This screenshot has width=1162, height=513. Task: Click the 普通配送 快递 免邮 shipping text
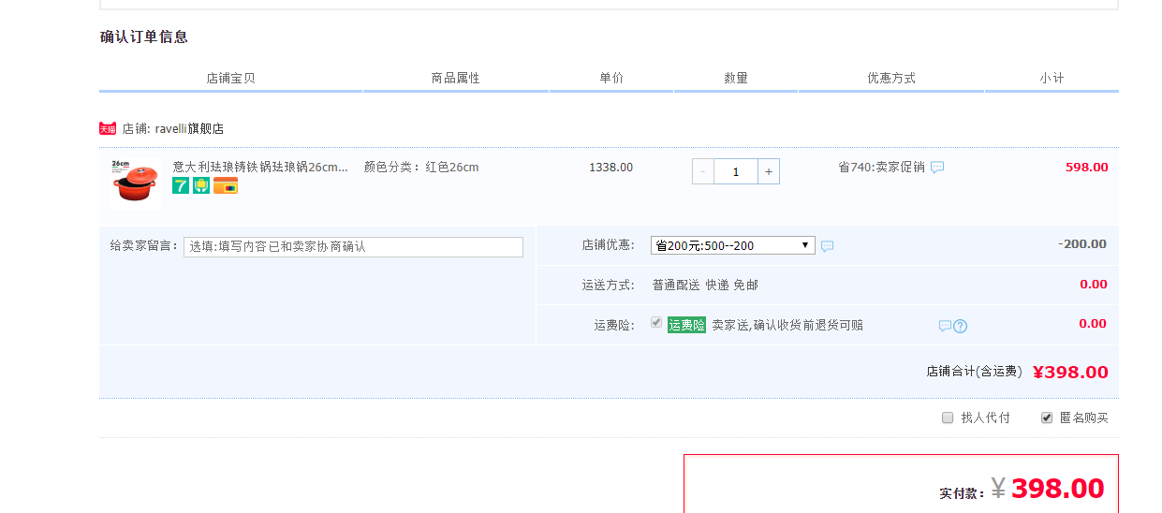pos(705,285)
